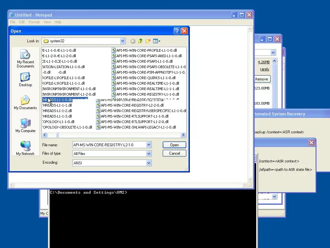Open My Computer in places bar
This screenshot has width=330, height=248.
tap(25, 126)
